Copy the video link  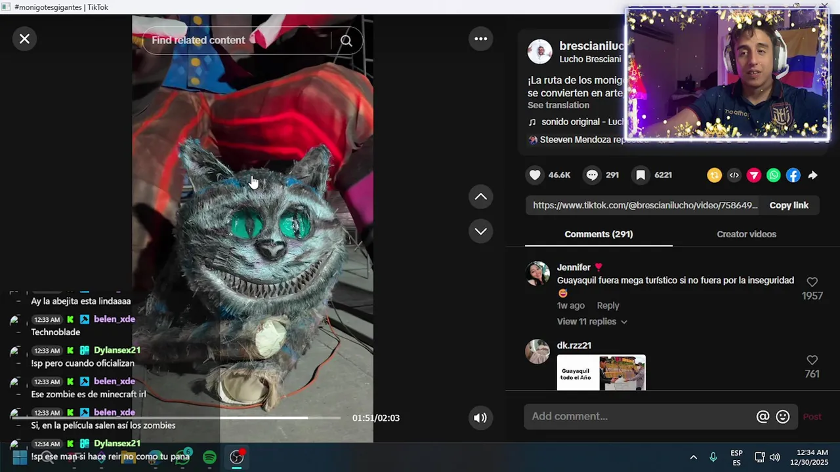pyautogui.click(x=789, y=205)
